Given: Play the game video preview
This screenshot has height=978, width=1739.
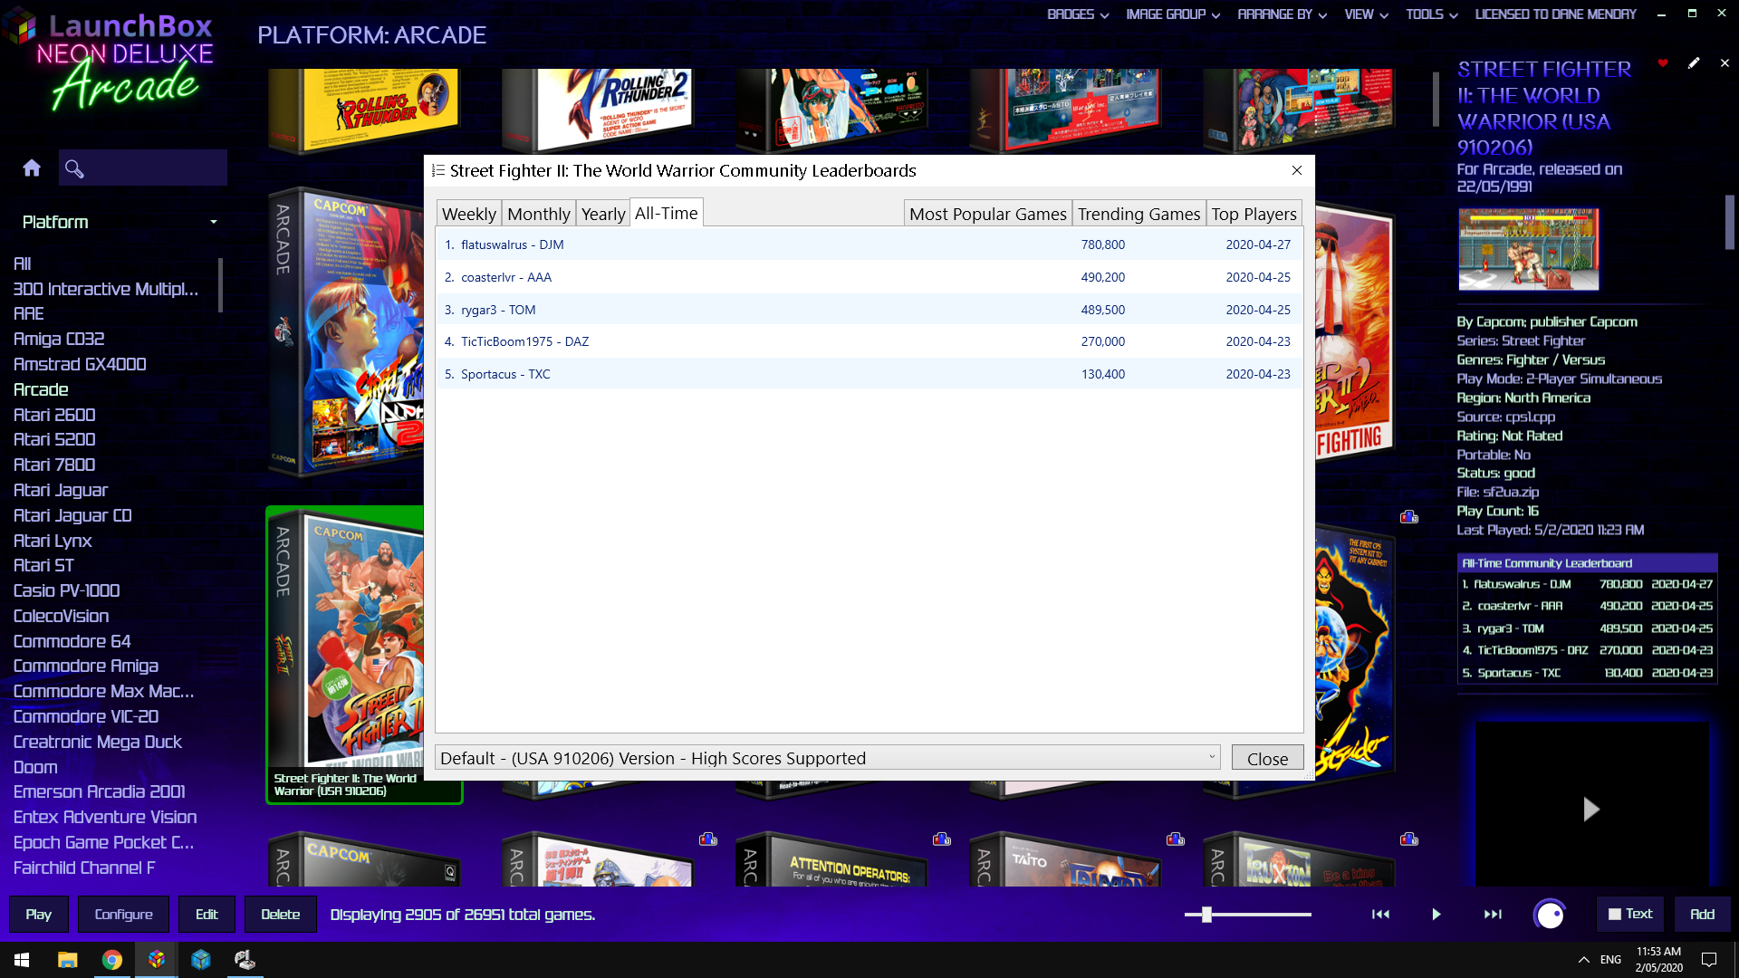Looking at the screenshot, I should tap(1591, 809).
